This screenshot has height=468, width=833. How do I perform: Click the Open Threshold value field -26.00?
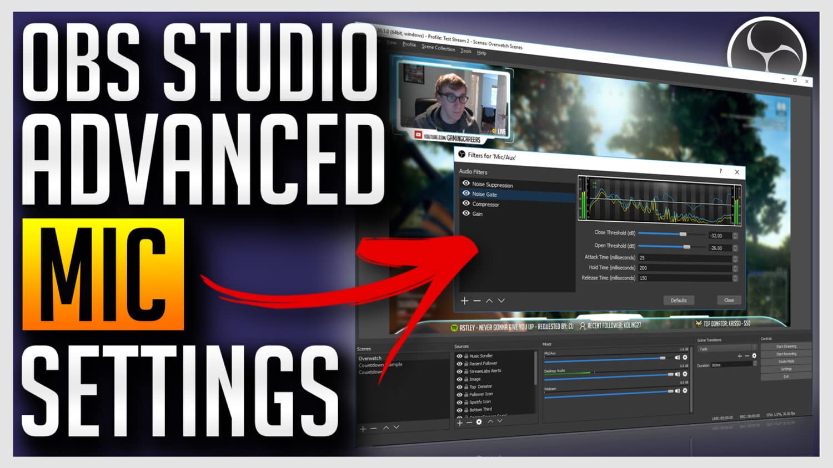720,248
